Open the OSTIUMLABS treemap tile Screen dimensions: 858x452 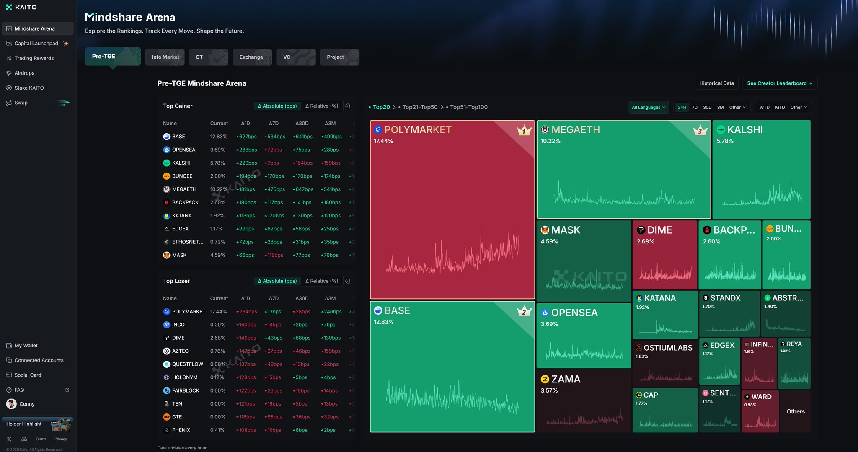tap(665, 363)
